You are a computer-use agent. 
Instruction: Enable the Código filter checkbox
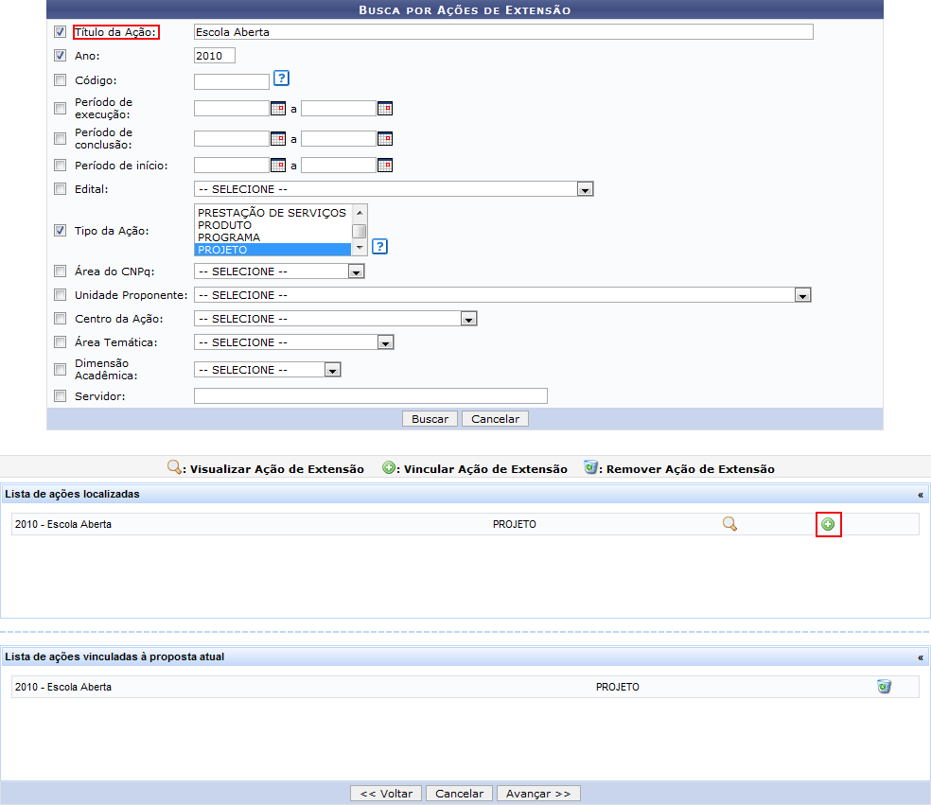point(61,80)
